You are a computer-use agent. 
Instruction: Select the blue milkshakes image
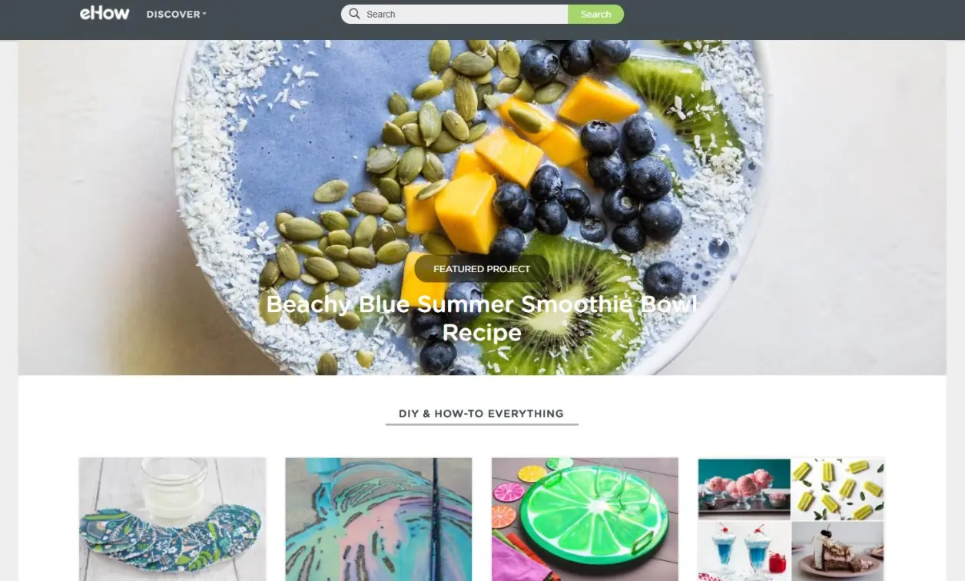tap(744, 551)
